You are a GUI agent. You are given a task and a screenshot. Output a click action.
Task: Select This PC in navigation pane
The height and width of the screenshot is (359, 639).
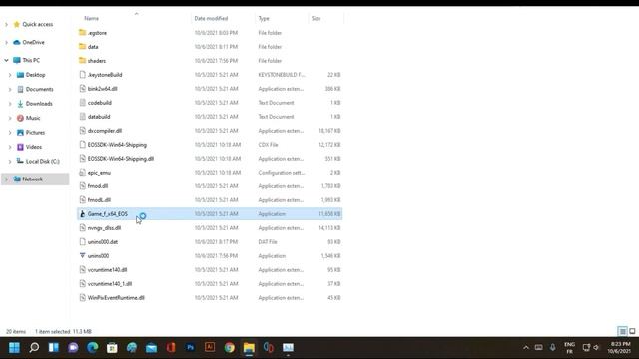tap(31, 60)
